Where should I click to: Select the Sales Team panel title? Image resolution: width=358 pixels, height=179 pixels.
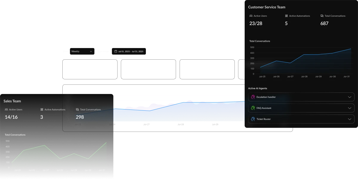(12, 101)
